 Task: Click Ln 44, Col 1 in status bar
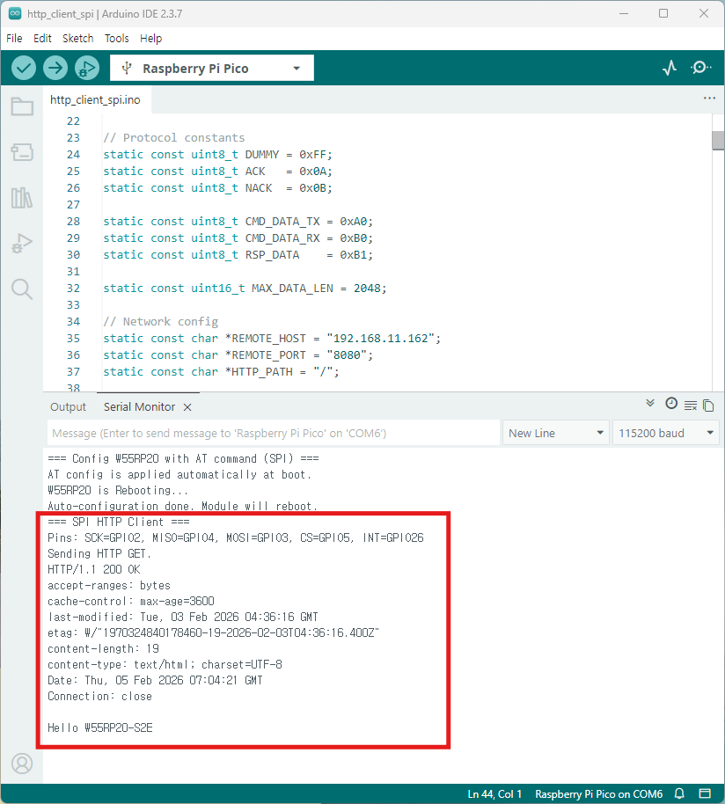click(x=494, y=794)
